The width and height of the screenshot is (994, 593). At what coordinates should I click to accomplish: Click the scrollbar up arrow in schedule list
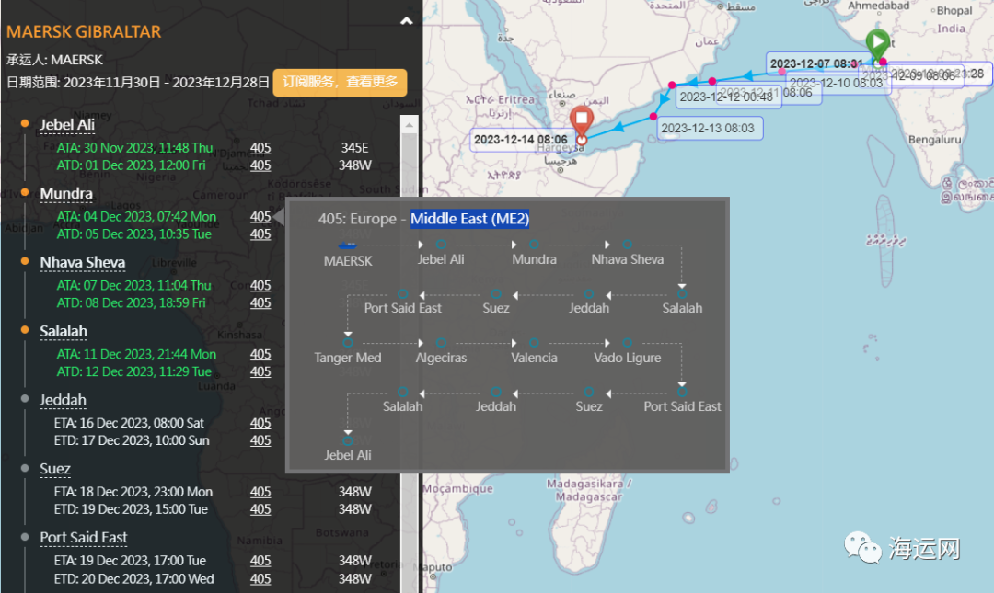coord(409,124)
